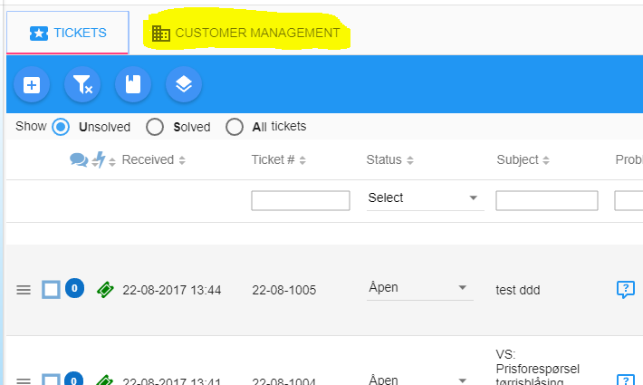Select the Unsolved radio button
This screenshot has width=643, height=385.
[61, 127]
